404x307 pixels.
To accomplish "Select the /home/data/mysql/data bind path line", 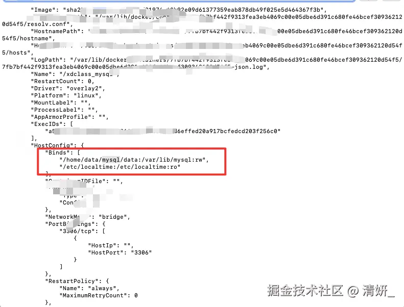I will 134,160.
